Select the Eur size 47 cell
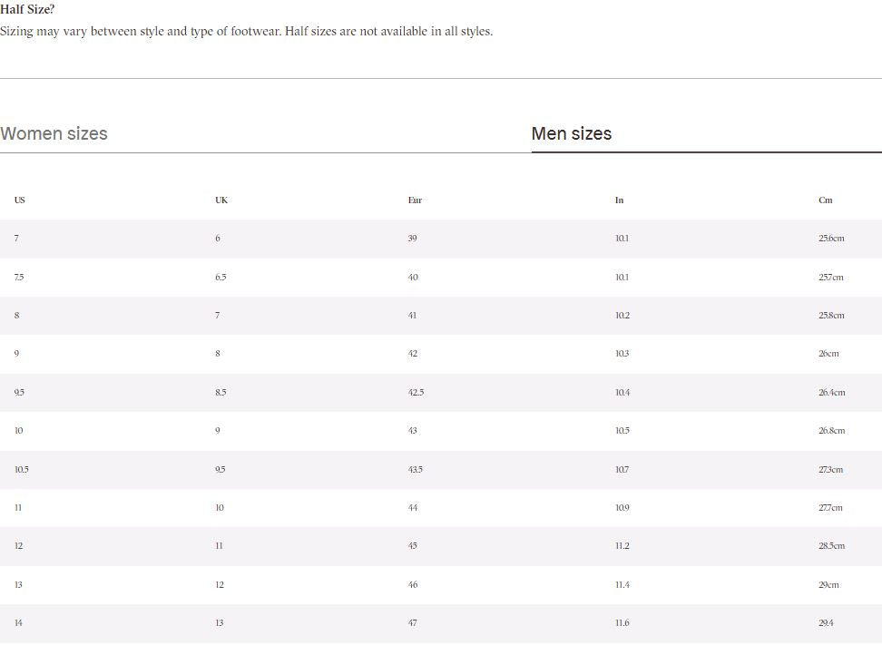This screenshot has width=882, height=645. click(x=413, y=623)
